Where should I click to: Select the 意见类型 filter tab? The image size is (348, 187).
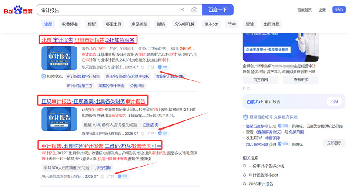(x=139, y=24)
